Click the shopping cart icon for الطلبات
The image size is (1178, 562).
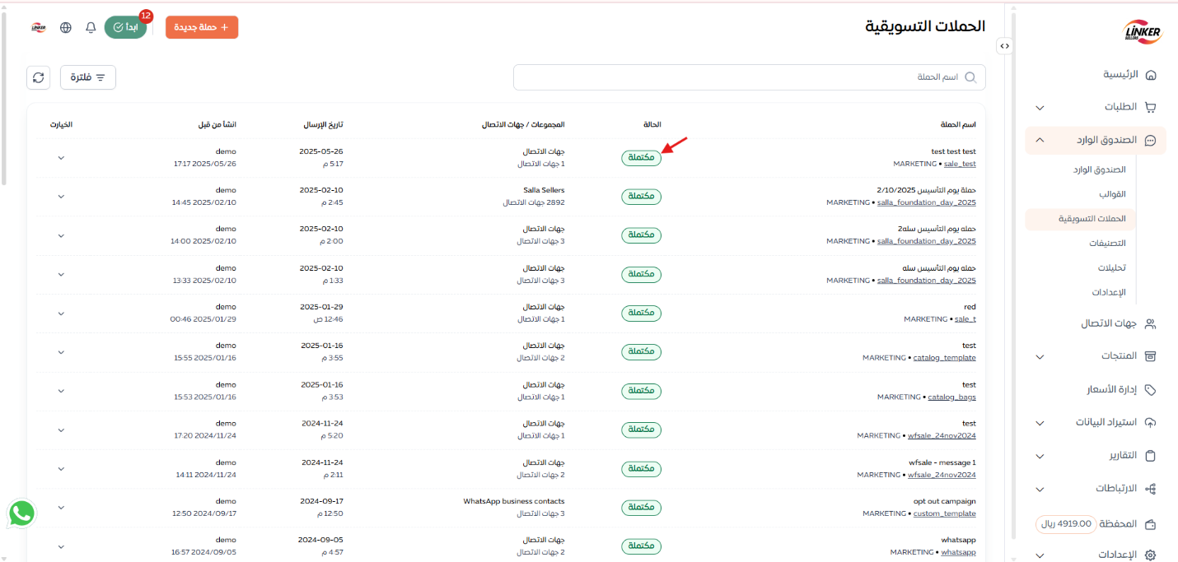coord(1151,107)
